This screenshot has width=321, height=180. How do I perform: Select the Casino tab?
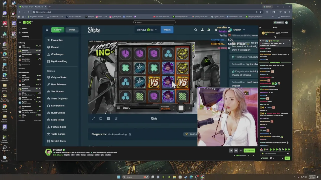[58, 30]
